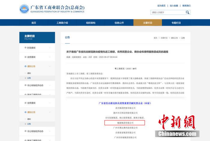Click 首页 in the breadcrumb trail
Viewport: 210px width, 141px height.
[x=155, y=38]
